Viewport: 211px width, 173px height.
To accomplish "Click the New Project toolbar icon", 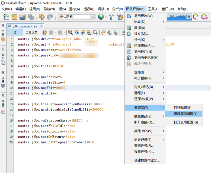I will [14, 17].
